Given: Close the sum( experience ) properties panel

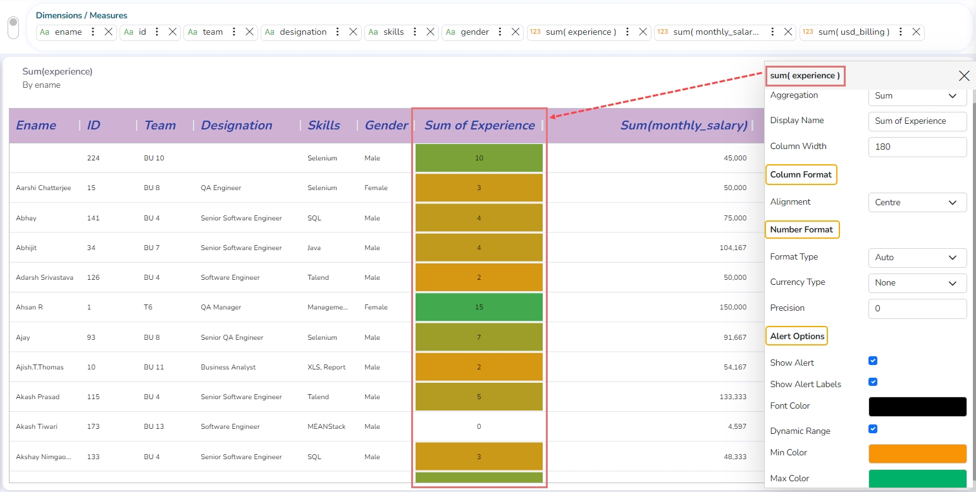Looking at the screenshot, I should pos(964,76).
